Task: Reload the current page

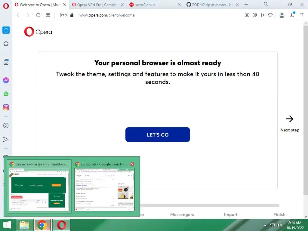Action: [38, 15]
